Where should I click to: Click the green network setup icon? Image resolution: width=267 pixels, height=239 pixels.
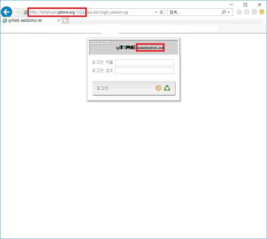tap(167, 88)
